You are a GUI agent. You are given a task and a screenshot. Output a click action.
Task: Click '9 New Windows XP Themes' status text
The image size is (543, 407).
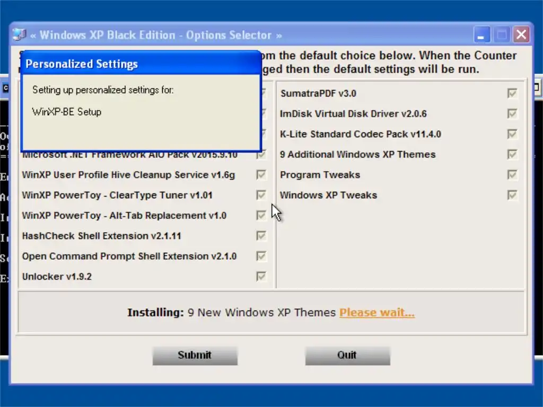(x=262, y=313)
